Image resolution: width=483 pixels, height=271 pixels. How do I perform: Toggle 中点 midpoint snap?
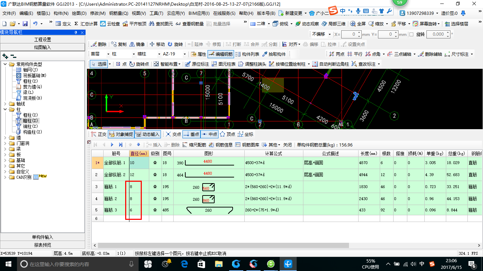(x=209, y=134)
